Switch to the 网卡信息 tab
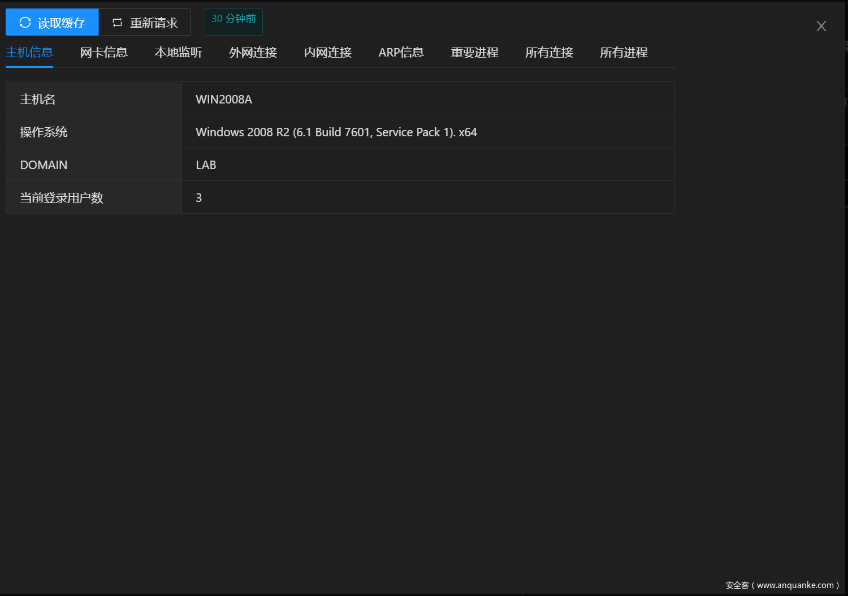Screen dimensions: 848x596 pos(104,53)
